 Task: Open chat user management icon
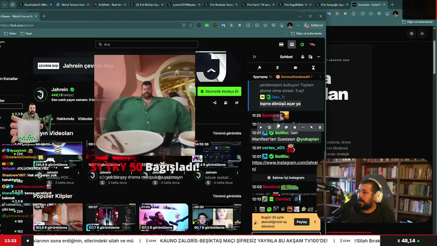[310, 57]
